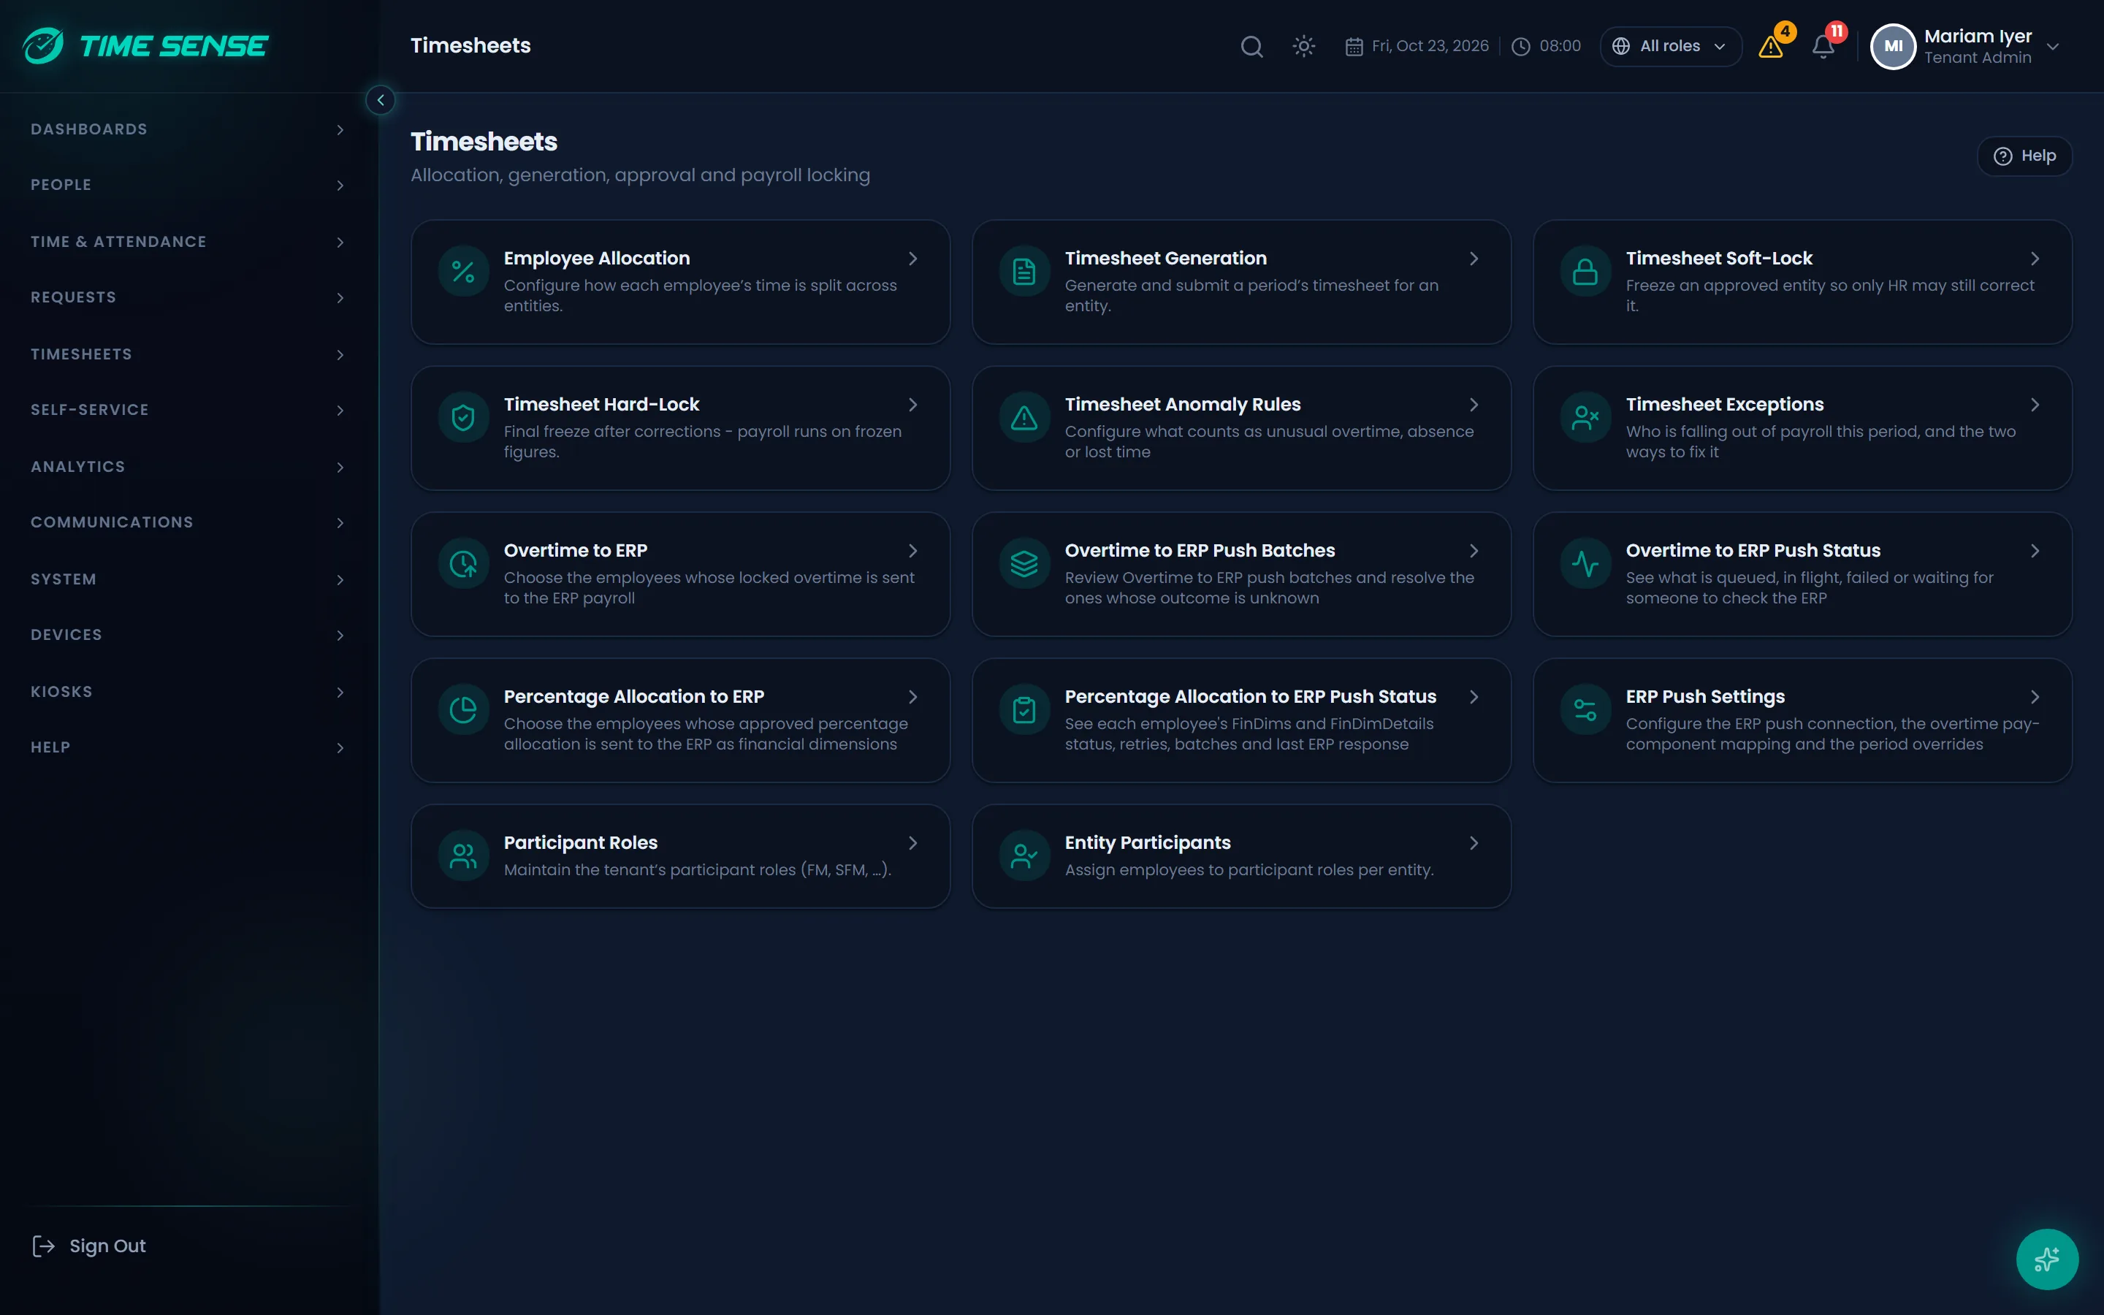Click the Entity Participants user-check icon
Viewport: 2104px width, 1315px height.
pyautogui.click(x=1024, y=857)
